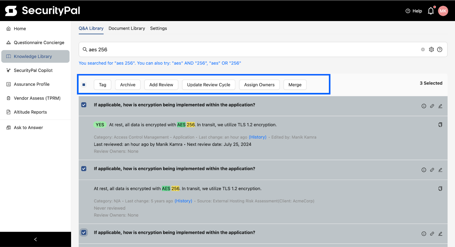Open info icon for second encryption question
Screen dimensions: 455x247
coord(424,170)
